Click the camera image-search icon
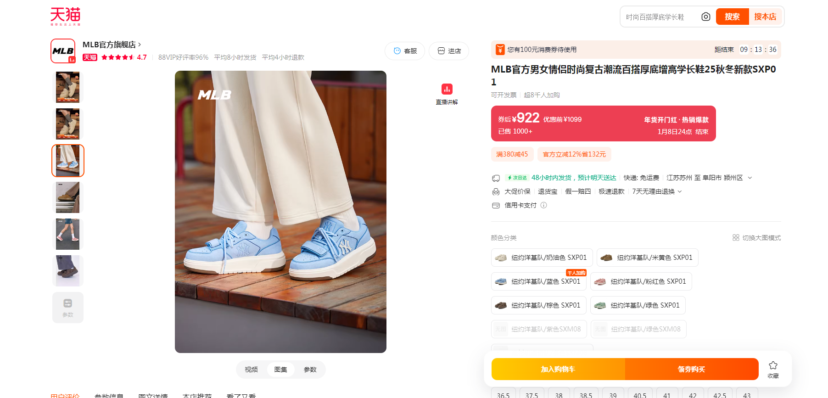The height and width of the screenshot is (398, 828). click(705, 17)
